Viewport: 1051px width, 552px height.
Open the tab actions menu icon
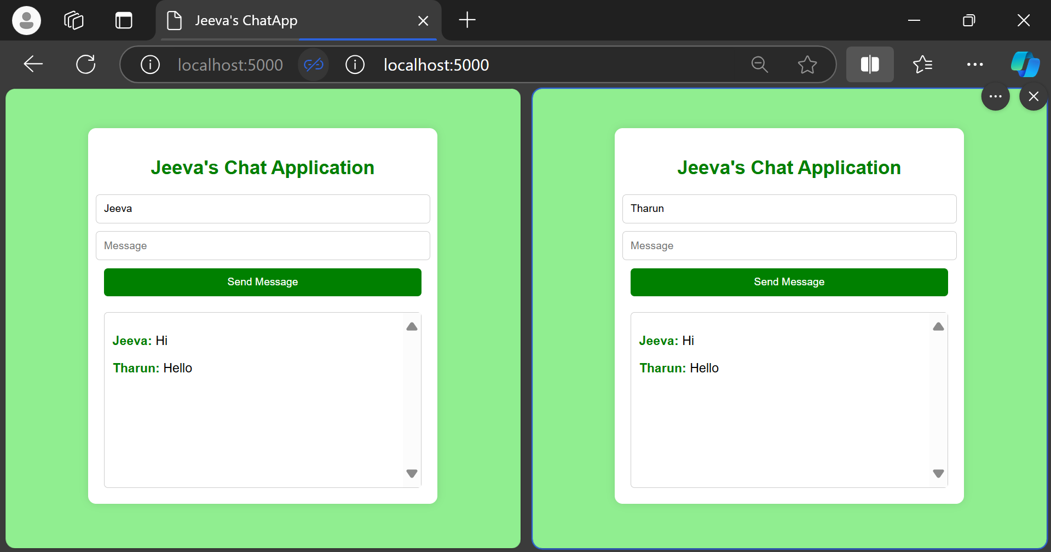pos(124,21)
